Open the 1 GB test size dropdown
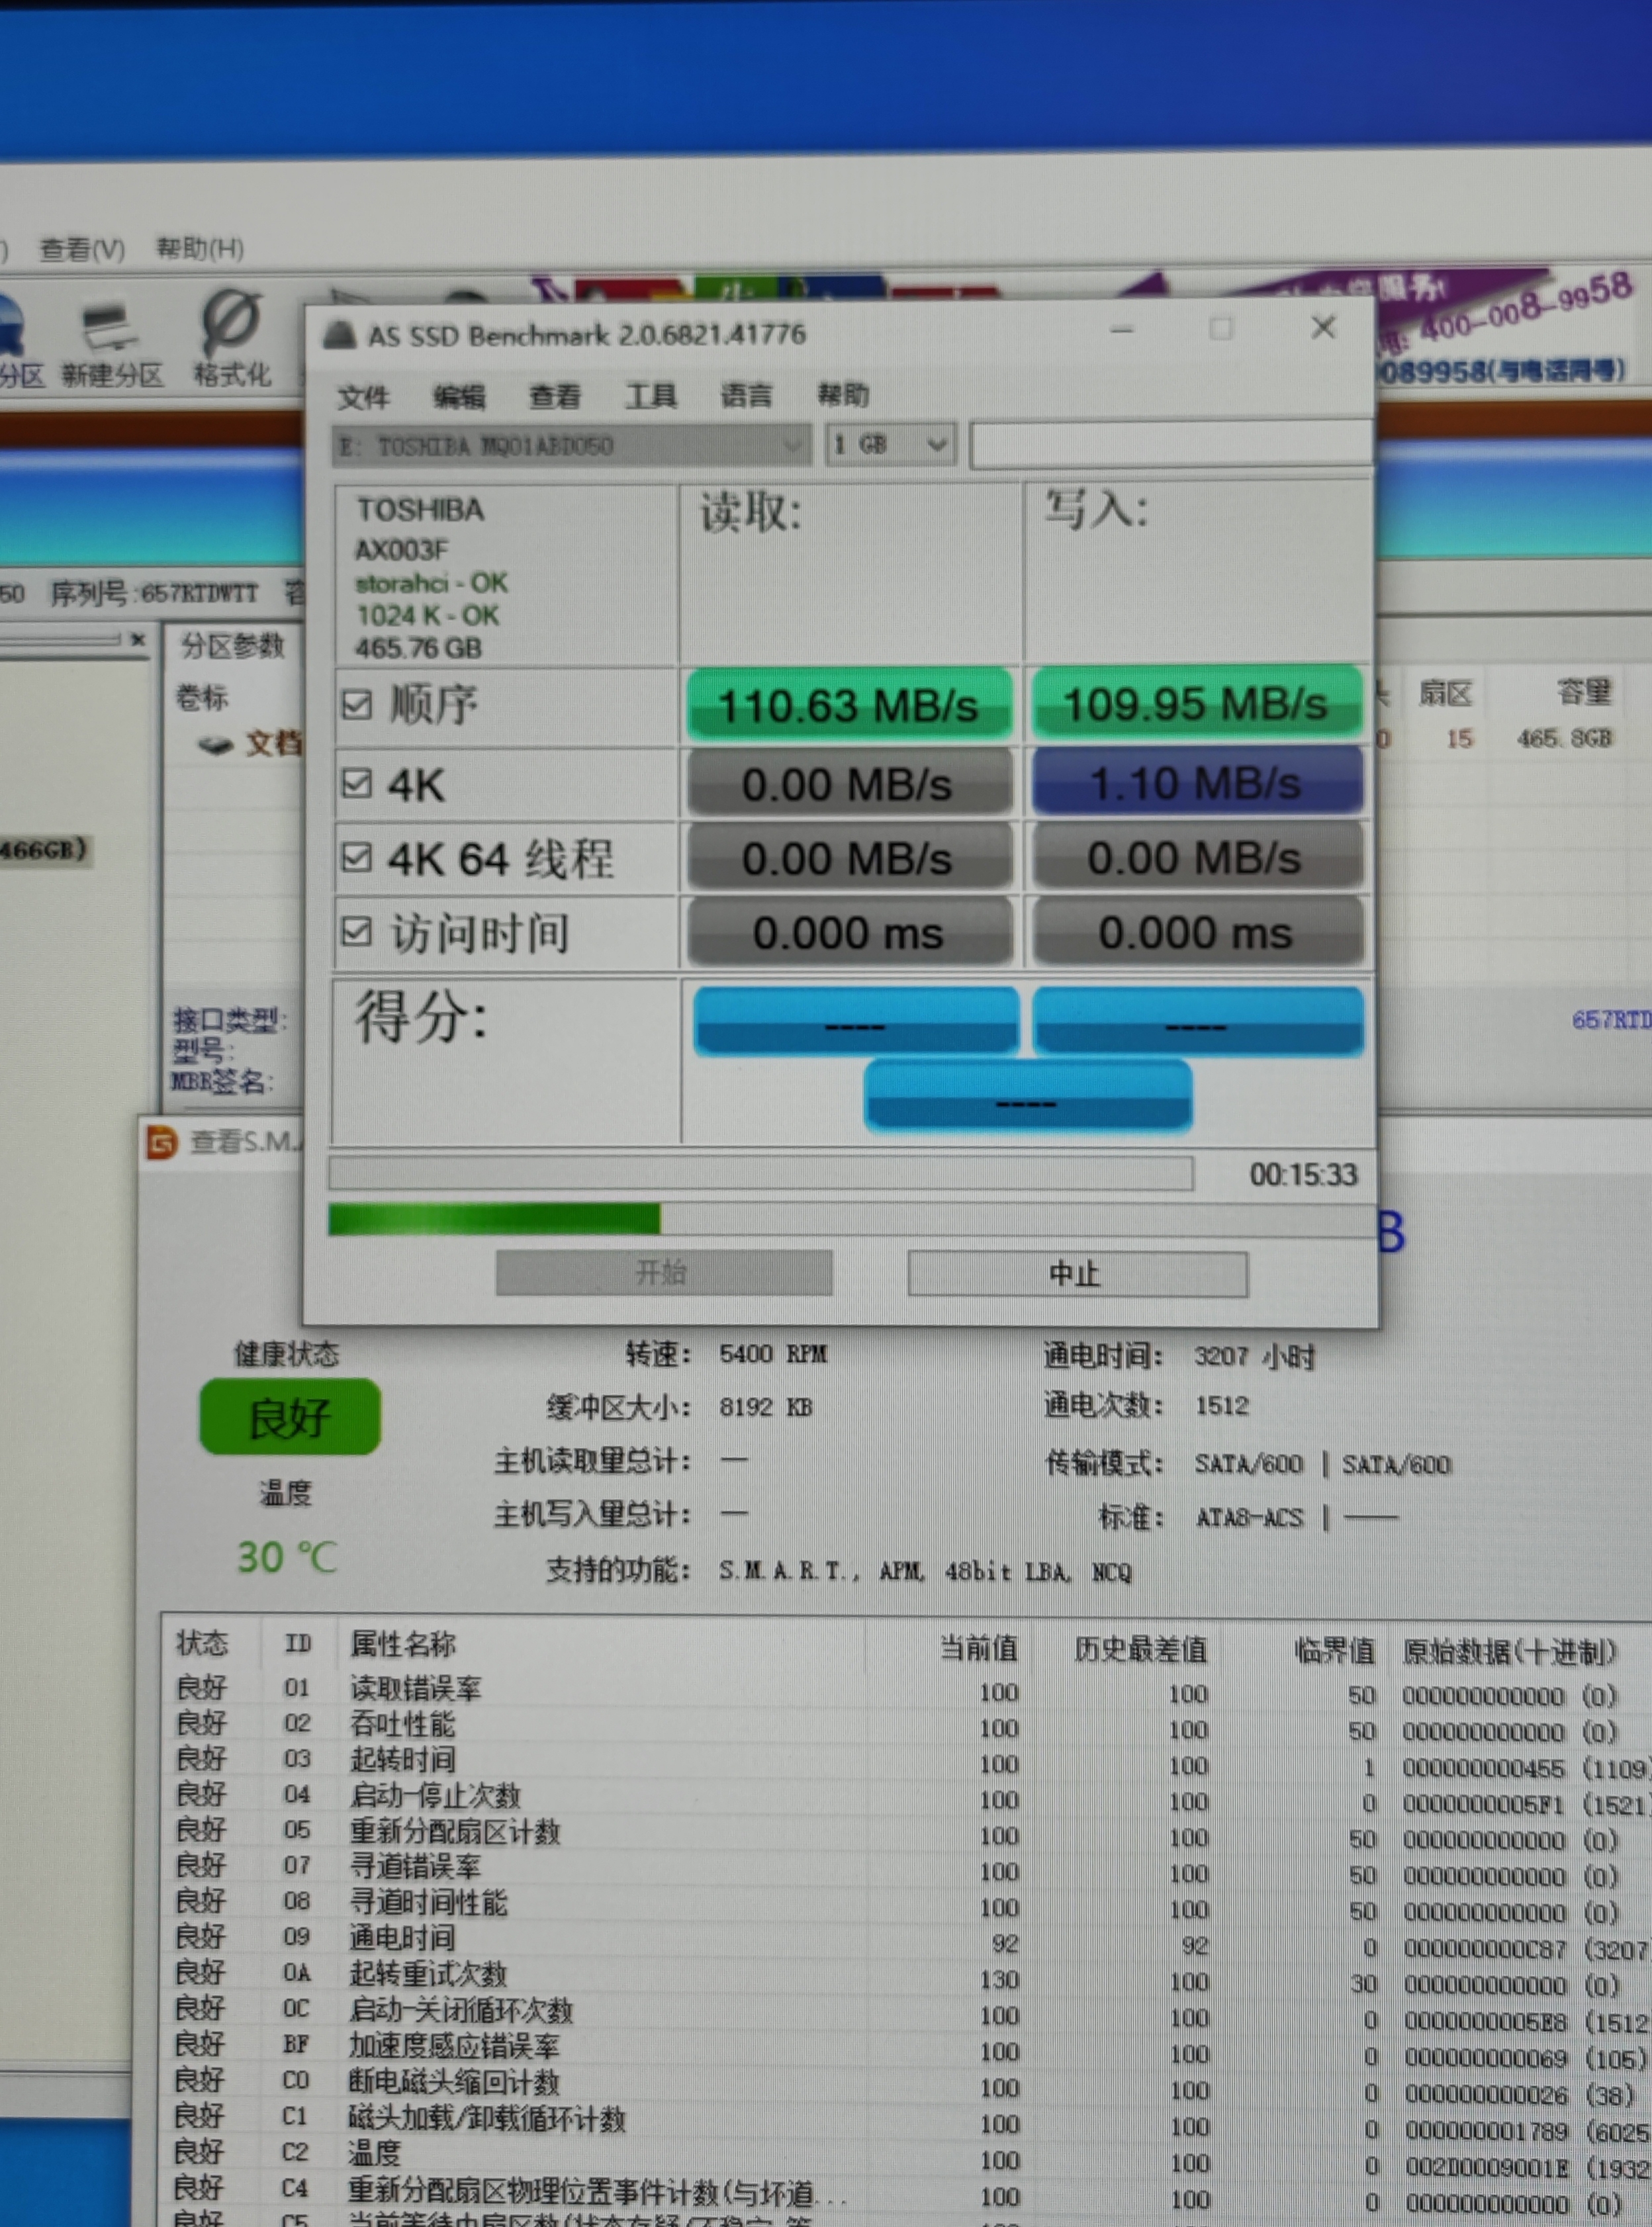Viewport: 1652px width, 2227px height. point(890,445)
